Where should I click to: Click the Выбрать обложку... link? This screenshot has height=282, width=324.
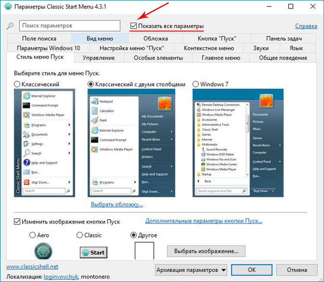click(117, 205)
